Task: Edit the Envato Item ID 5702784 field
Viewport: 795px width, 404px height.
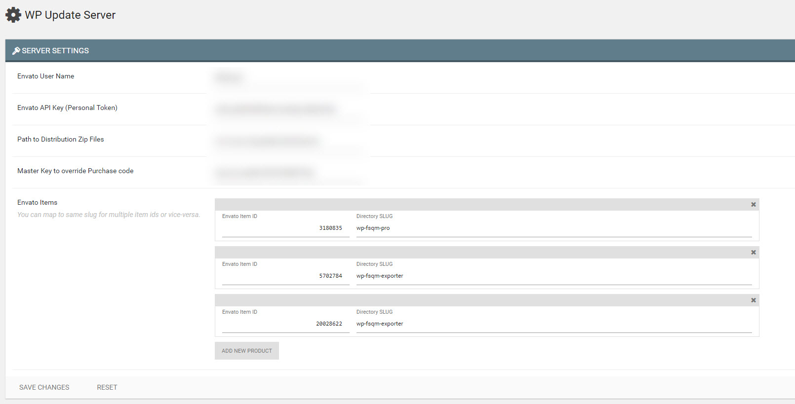Action: pos(285,276)
